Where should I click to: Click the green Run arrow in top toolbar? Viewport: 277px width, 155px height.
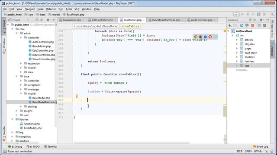coord(242,14)
